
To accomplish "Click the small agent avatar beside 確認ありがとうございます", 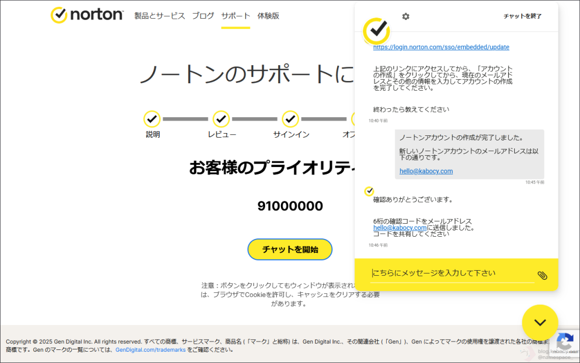I will tap(369, 191).
